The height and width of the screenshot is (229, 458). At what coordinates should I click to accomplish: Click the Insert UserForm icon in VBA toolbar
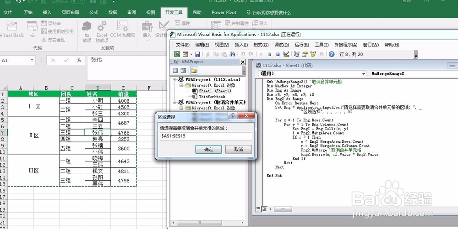point(185,54)
